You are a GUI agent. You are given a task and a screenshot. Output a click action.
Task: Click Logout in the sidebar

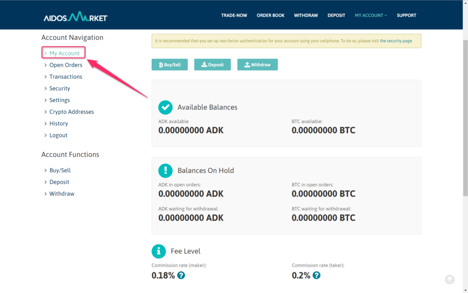[x=58, y=136]
